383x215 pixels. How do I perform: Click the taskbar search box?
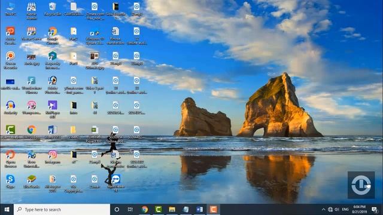coord(62,210)
